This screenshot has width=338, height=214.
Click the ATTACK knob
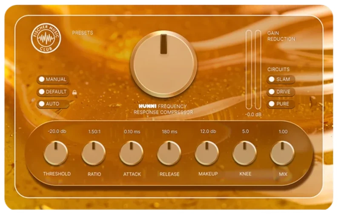(131, 153)
